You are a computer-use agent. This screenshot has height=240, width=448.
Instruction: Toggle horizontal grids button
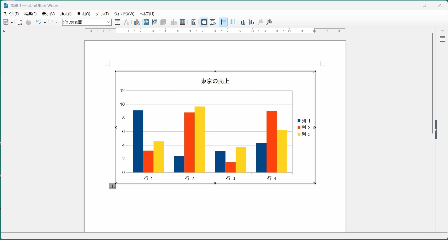(x=223, y=22)
